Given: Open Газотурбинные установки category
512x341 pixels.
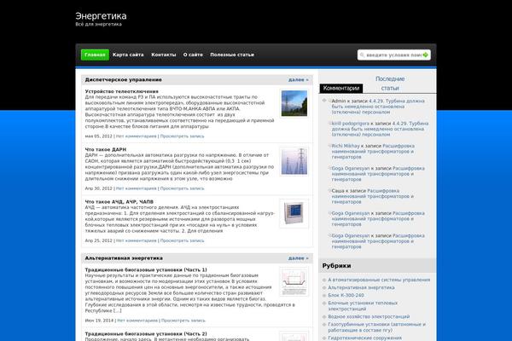Looking at the screenshot, I should (377, 327).
